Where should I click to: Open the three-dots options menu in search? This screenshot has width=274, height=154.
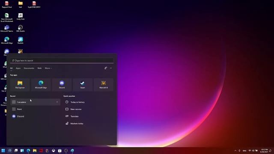coord(111,68)
